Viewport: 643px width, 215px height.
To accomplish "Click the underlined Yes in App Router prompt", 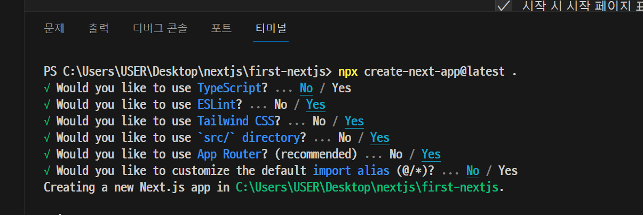I will 431,154.
